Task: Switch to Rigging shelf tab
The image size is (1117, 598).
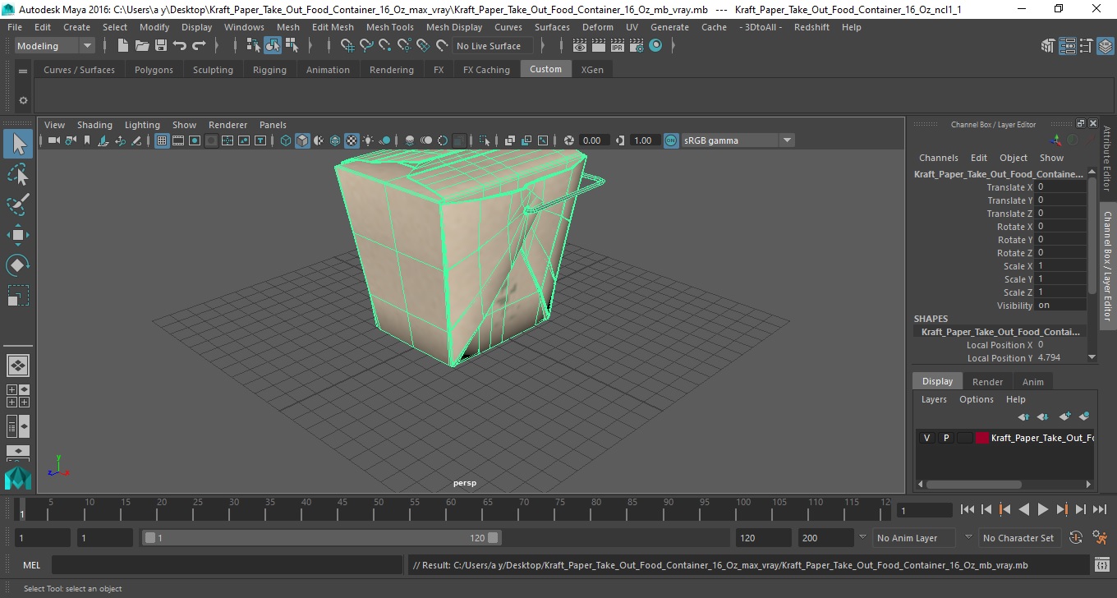Action: pos(269,70)
